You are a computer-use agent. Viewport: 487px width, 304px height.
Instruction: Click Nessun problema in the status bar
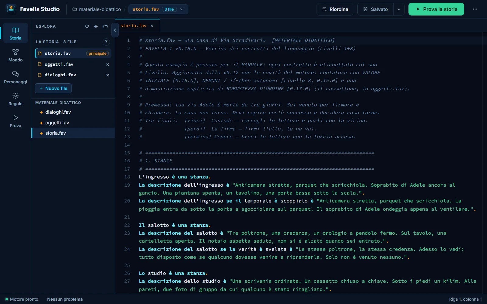click(x=65, y=299)
